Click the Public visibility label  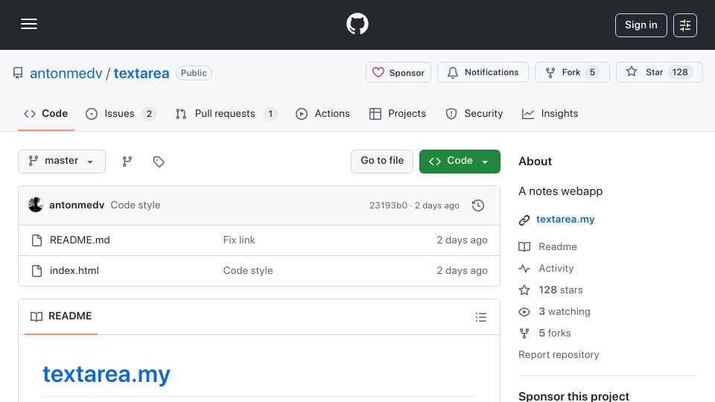coord(194,73)
